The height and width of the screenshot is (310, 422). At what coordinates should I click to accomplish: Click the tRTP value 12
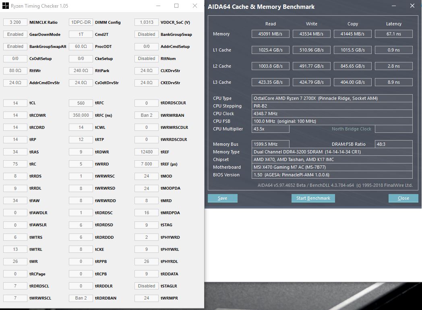point(81,140)
